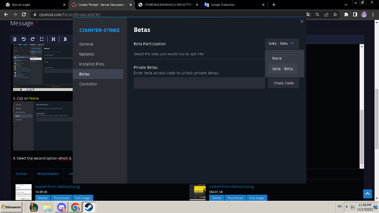The image size is (379, 213).
Task: Click the insert image file icon
Action: (15, 39)
